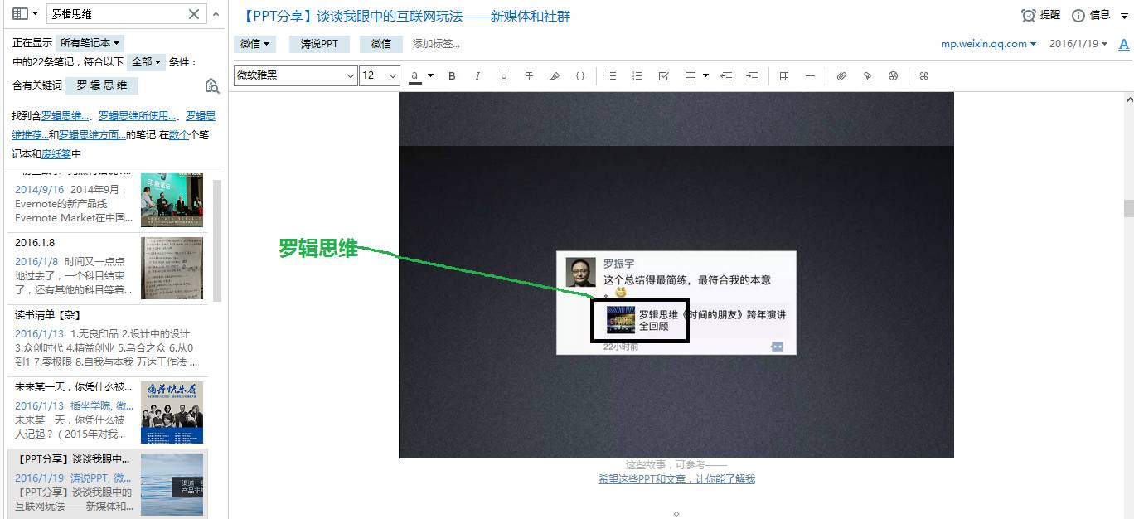Viewport: 1134px width, 519px height.
Task: Open the mp.weixin.qq.com source link
Action: coord(988,44)
